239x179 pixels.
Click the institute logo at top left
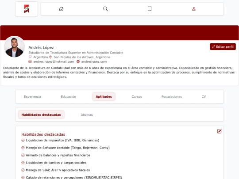point(27,9)
